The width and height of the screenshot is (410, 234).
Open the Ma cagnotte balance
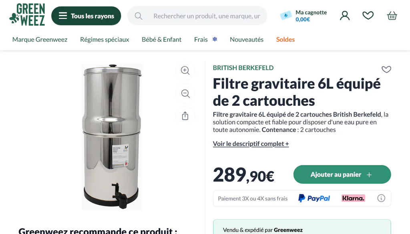pyautogui.click(x=303, y=16)
